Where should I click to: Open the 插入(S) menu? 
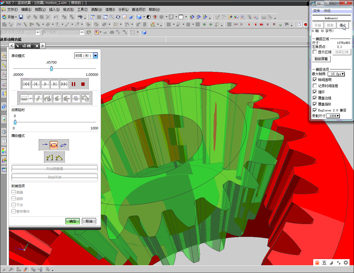click(x=54, y=9)
